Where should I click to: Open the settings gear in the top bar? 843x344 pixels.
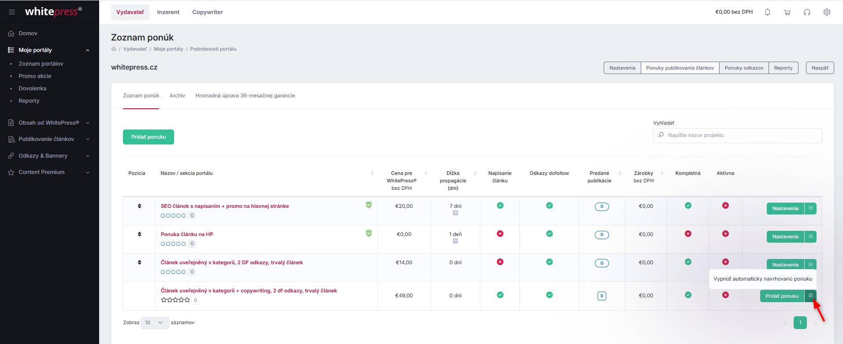click(x=827, y=12)
